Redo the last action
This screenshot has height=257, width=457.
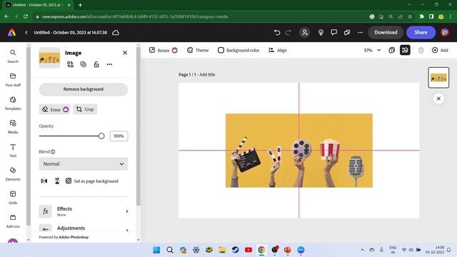click(x=288, y=32)
